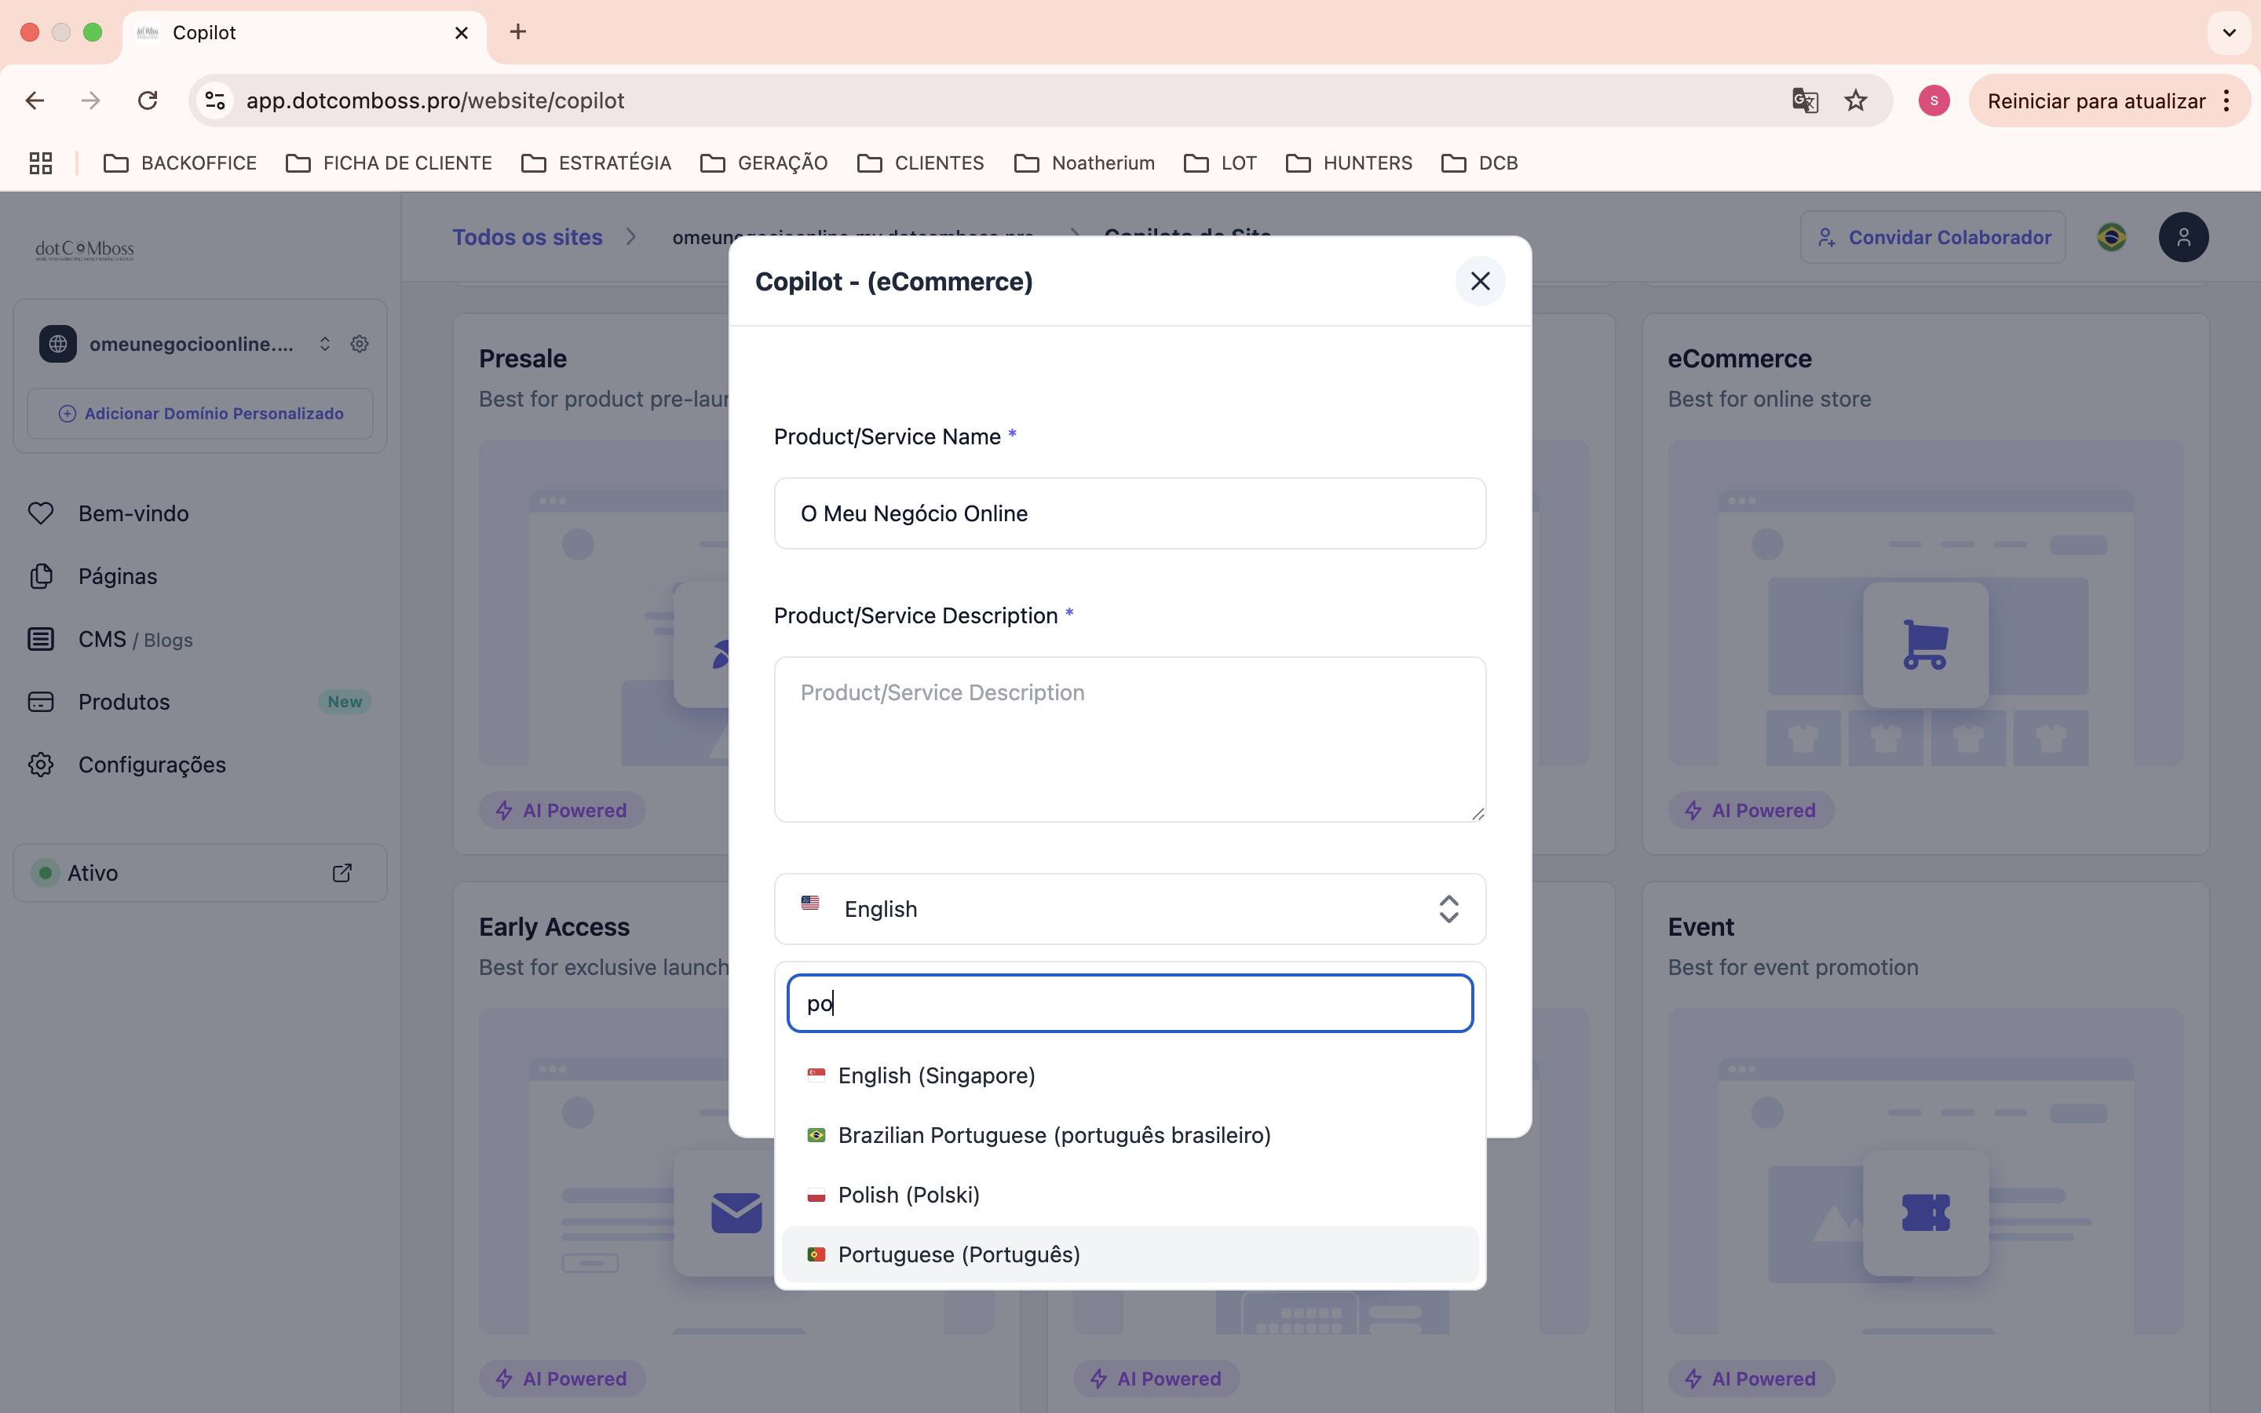Close the Copilot browser tab
The height and width of the screenshot is (1413, 2261).
(x=462, y=33)
